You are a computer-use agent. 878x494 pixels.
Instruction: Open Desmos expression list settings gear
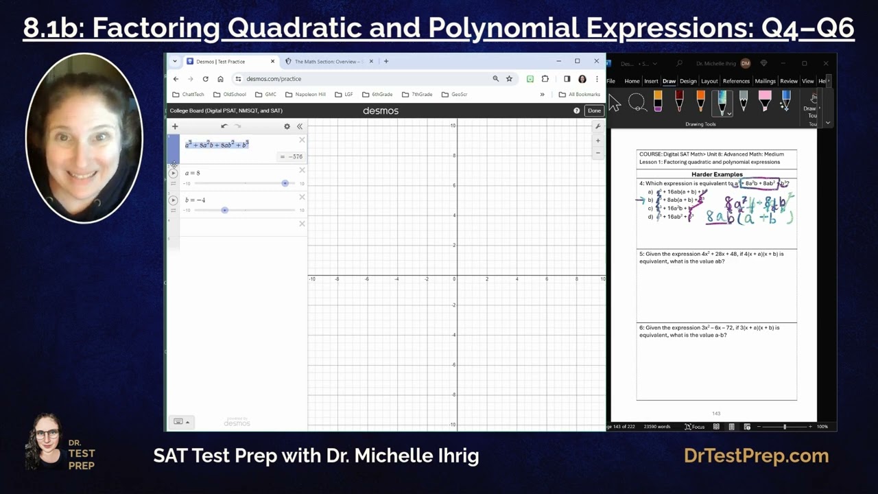(x=287, y=126)
